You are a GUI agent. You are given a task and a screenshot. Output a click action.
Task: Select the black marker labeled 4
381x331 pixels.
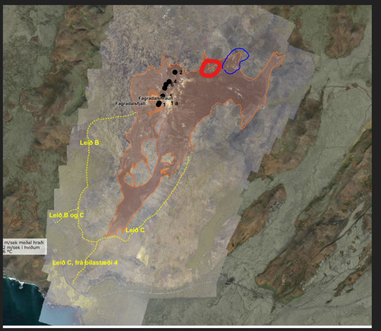coord(169,82)
